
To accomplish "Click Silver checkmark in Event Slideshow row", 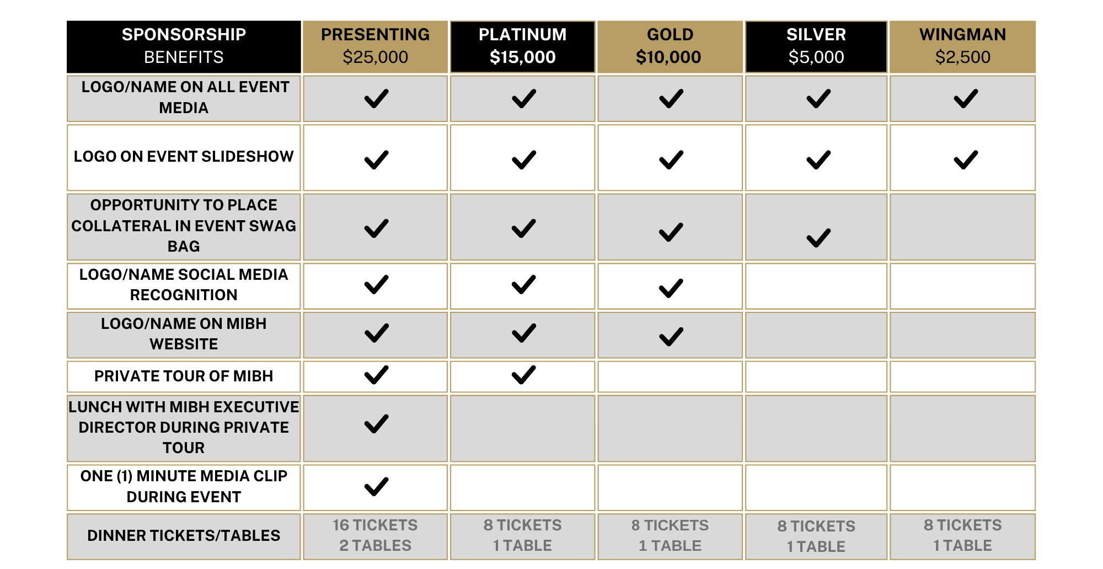I will pyautogui.click(x=818, y=160).
